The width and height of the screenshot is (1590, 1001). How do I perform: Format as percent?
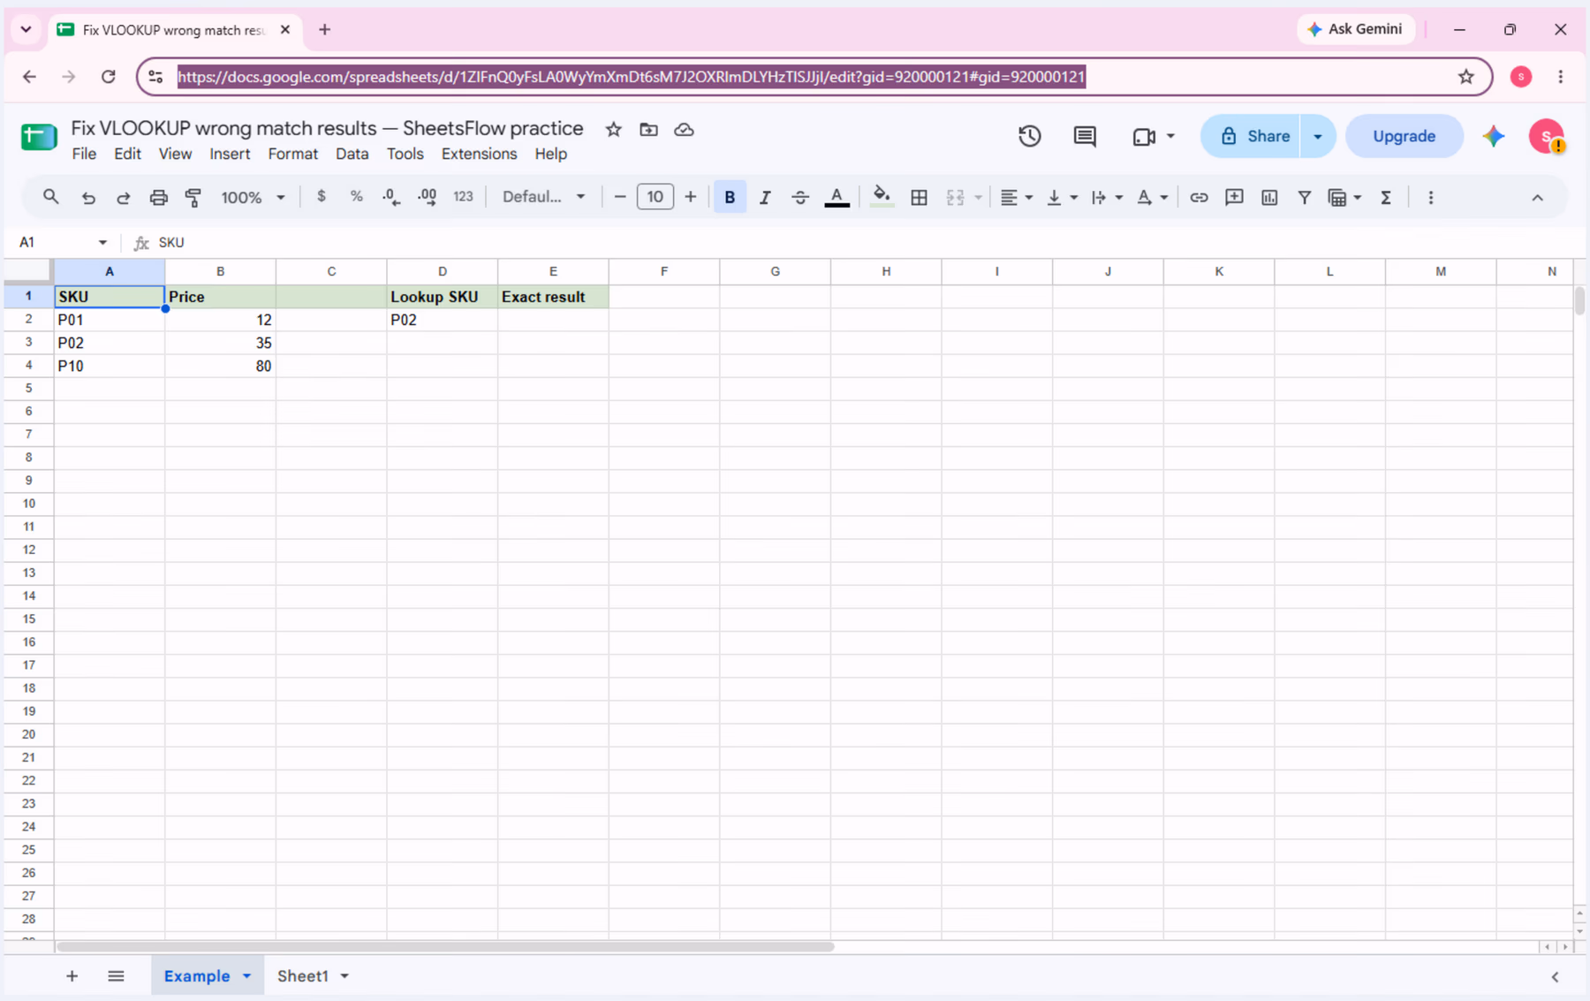point(357,197)
